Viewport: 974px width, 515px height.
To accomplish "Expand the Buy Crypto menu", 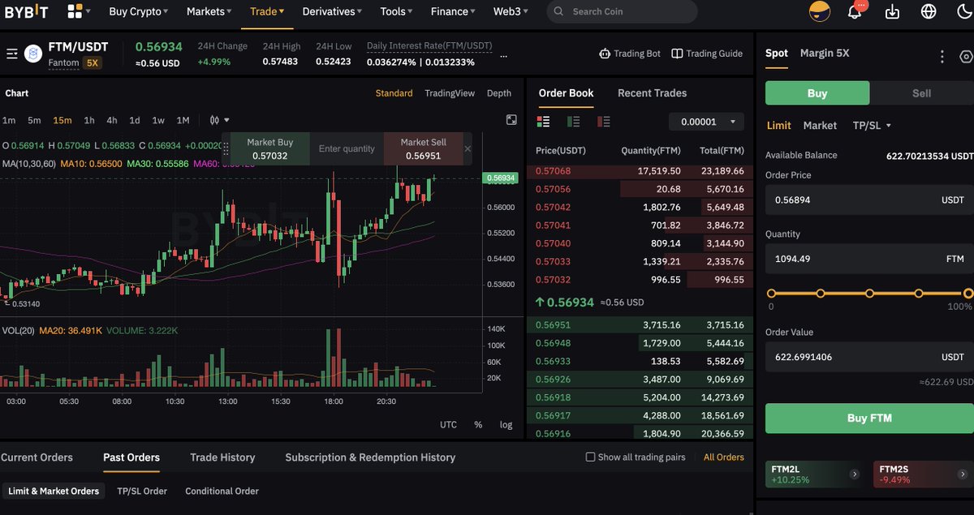I will point(139,11).
